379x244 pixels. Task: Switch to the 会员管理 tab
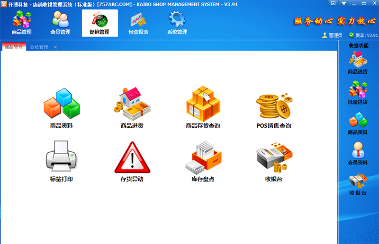39,47
